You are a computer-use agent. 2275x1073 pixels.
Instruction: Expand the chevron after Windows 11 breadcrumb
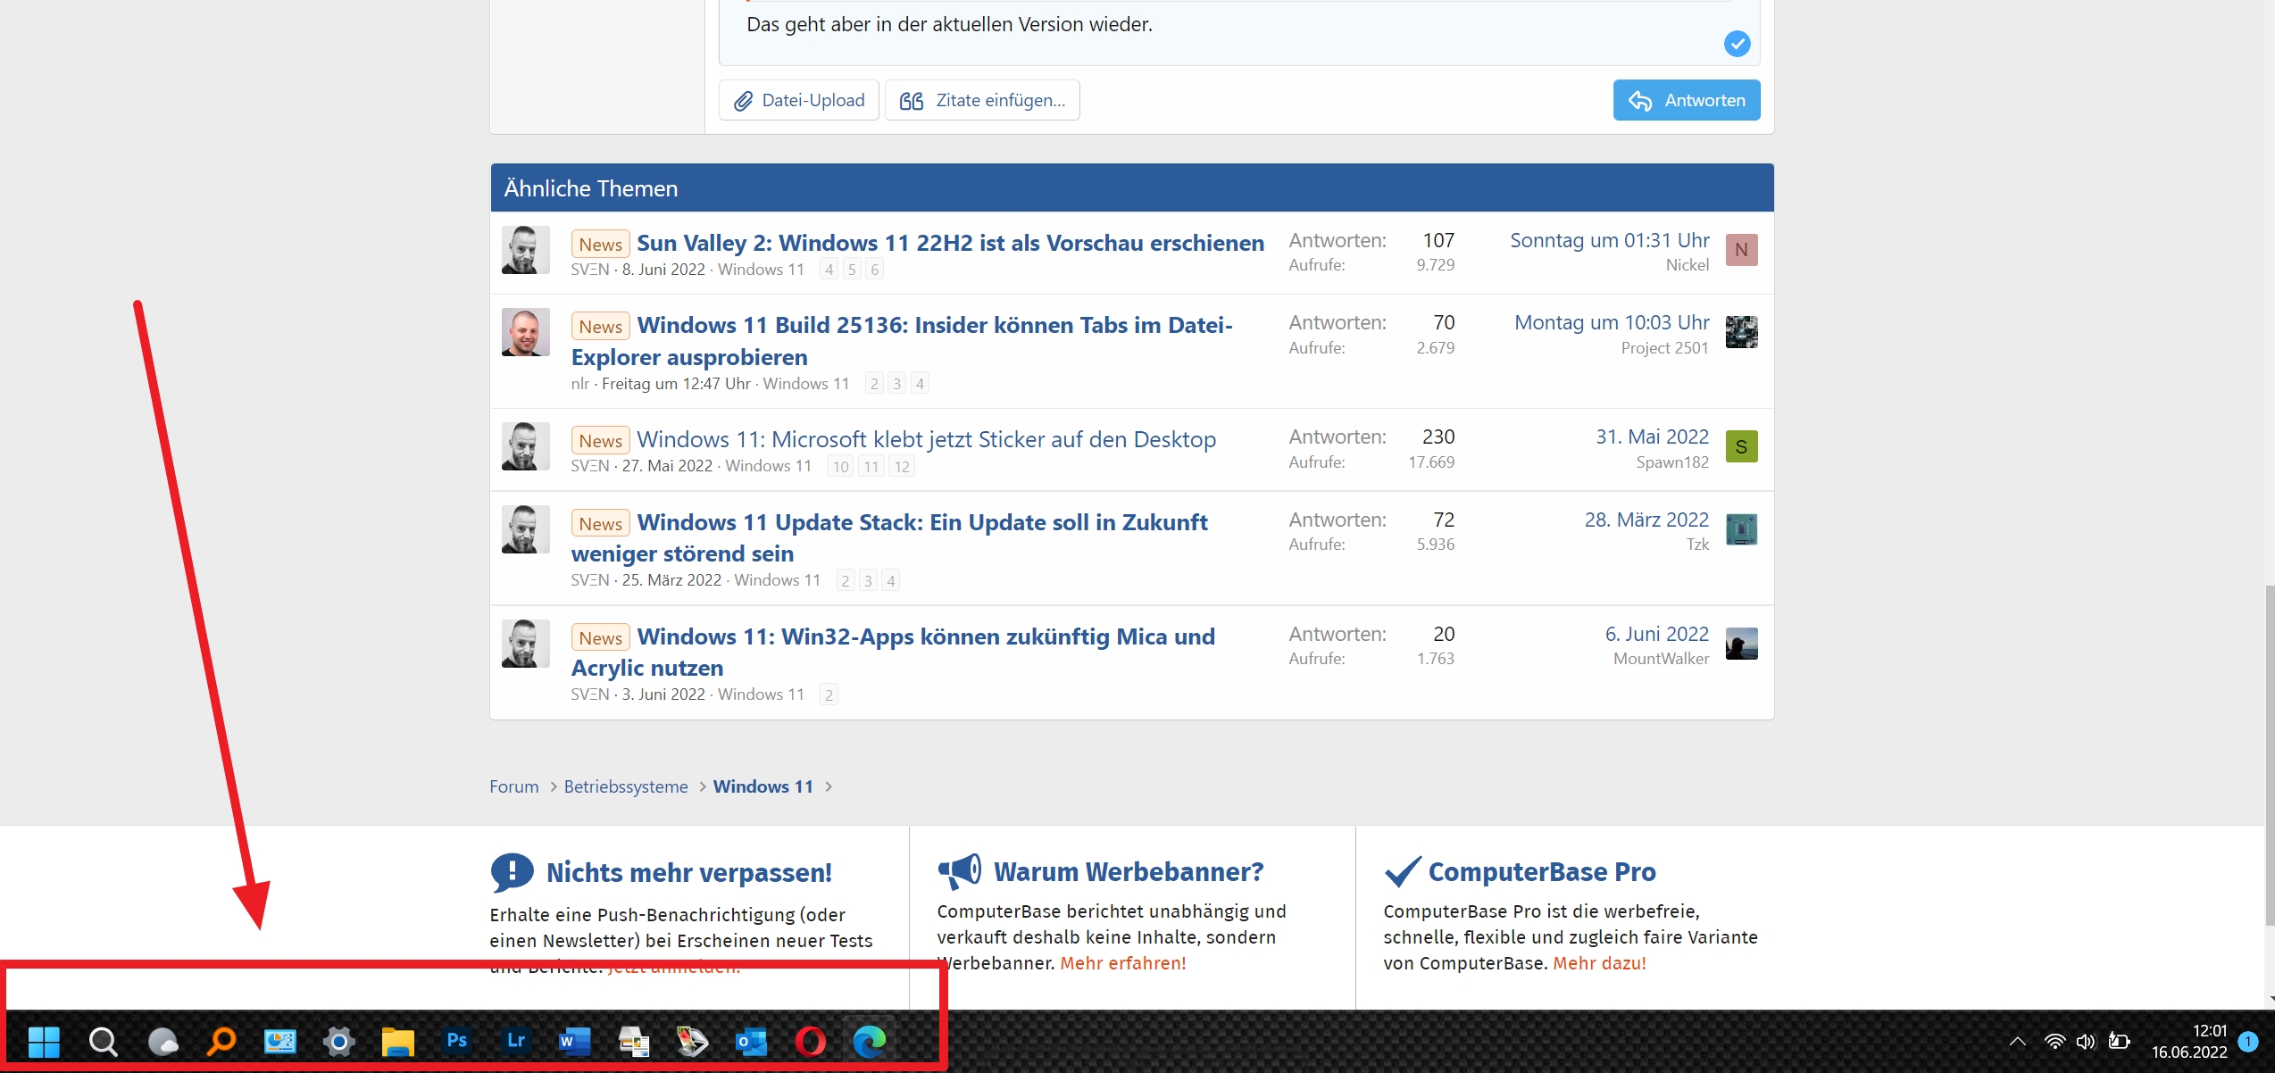coord(829,786)
